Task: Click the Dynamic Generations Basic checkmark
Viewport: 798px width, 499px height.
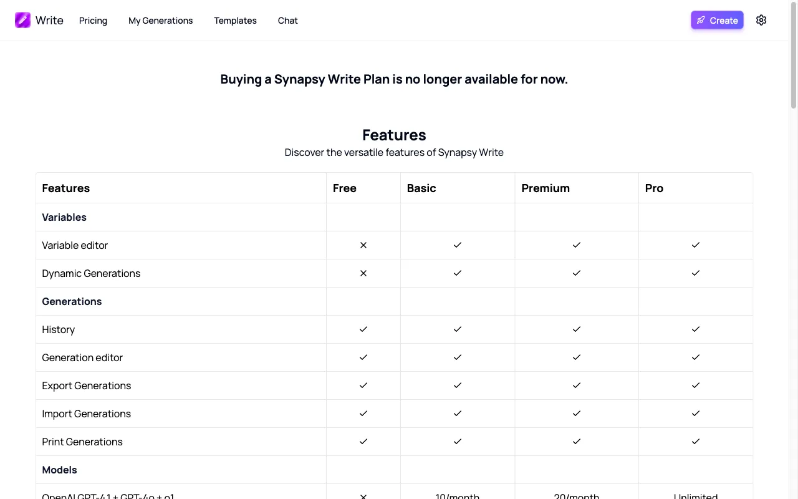Action: [x=458, y=273]
